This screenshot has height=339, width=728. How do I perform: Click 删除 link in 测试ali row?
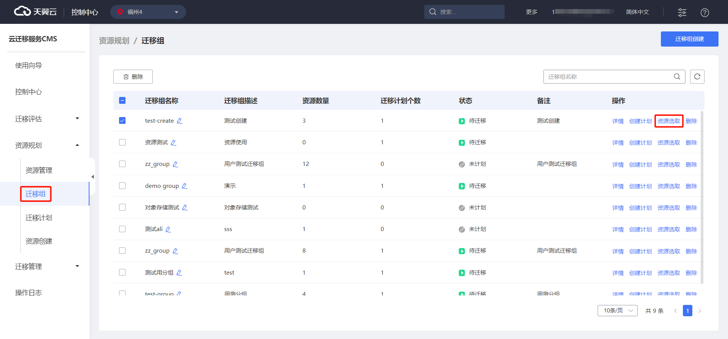click(x=691, y=230)
